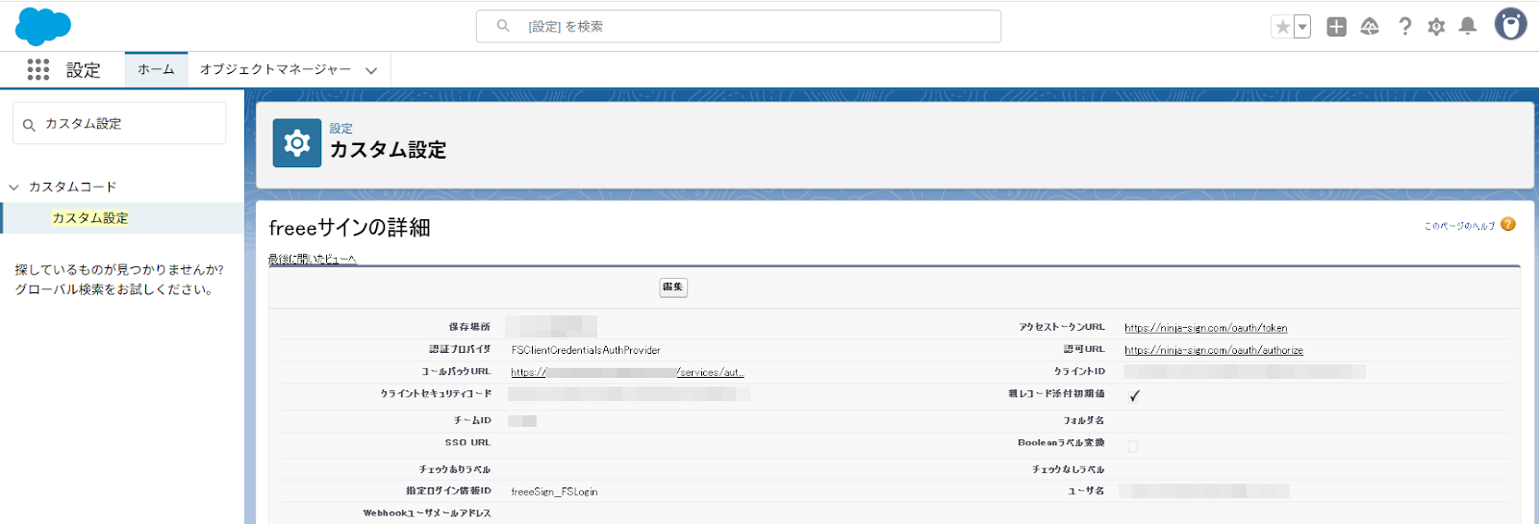Click the freeeサインの詳細 heading
1539x524 pixels.
349,228
